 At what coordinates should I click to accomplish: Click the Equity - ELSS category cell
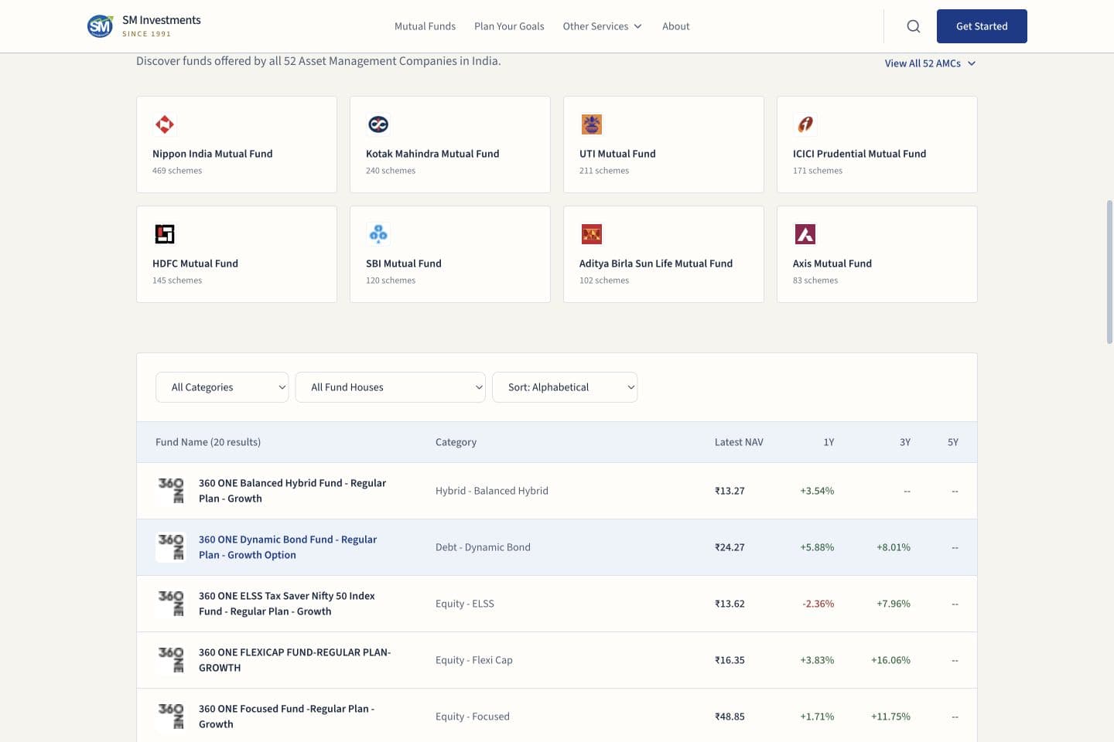click(465, 604)
